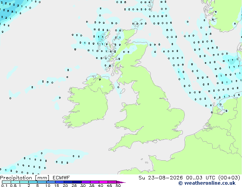Click the "10" label under the legend

pyautogui.click(x=48, y=185)
